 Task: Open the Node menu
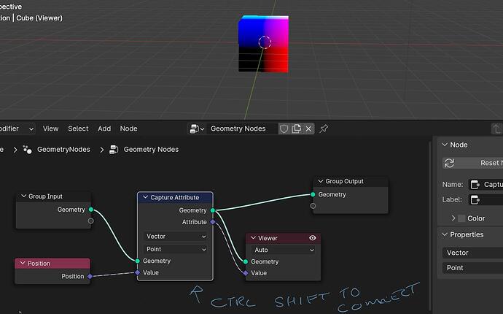point(128,129)
